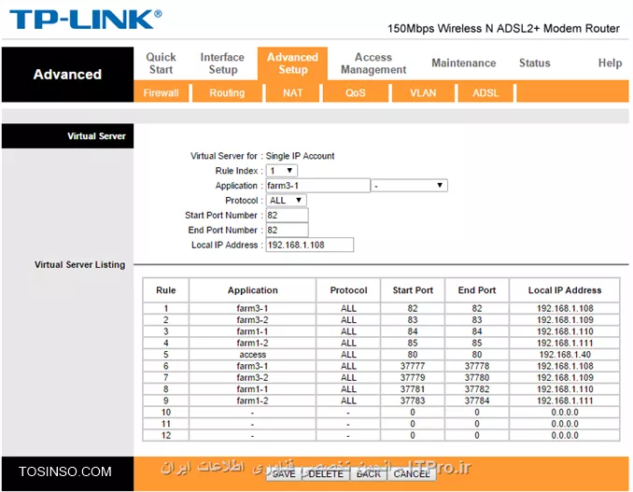Image resolution: width=633 pixels, height=492 pixels.
Task: Click end port 37778 cell
Action: tap(477, 366)
